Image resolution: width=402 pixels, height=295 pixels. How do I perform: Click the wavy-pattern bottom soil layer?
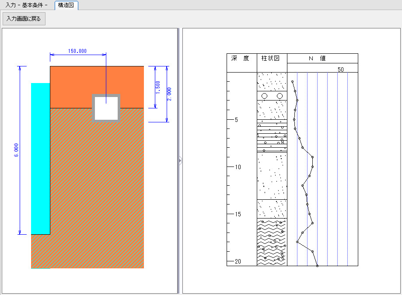[x=272, y=242]
